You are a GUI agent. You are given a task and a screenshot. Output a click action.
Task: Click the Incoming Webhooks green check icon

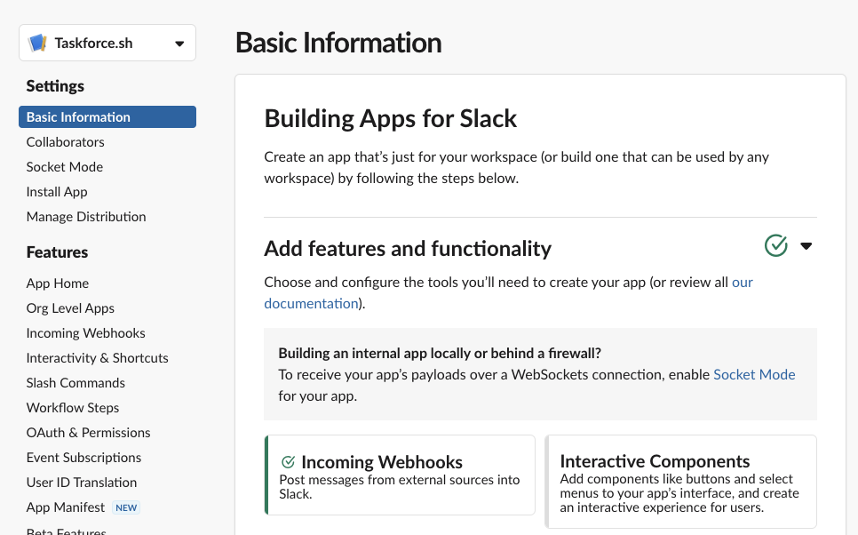pyautogui.click(x=288, y=462)
